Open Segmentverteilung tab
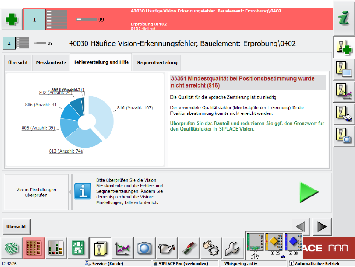Screen dimensions: 355x267 click(x=157, y=63)
